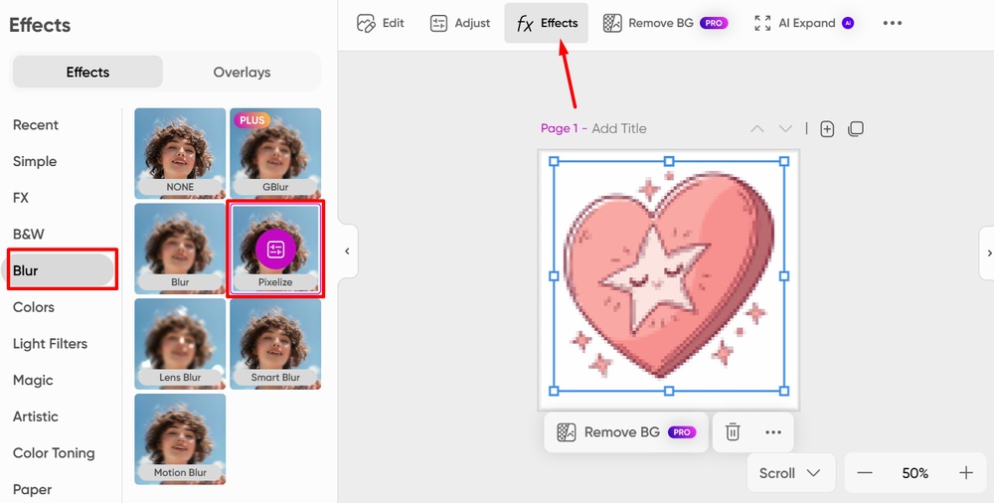Open the Scroll mode dropdown

click(x=790, y=473)
